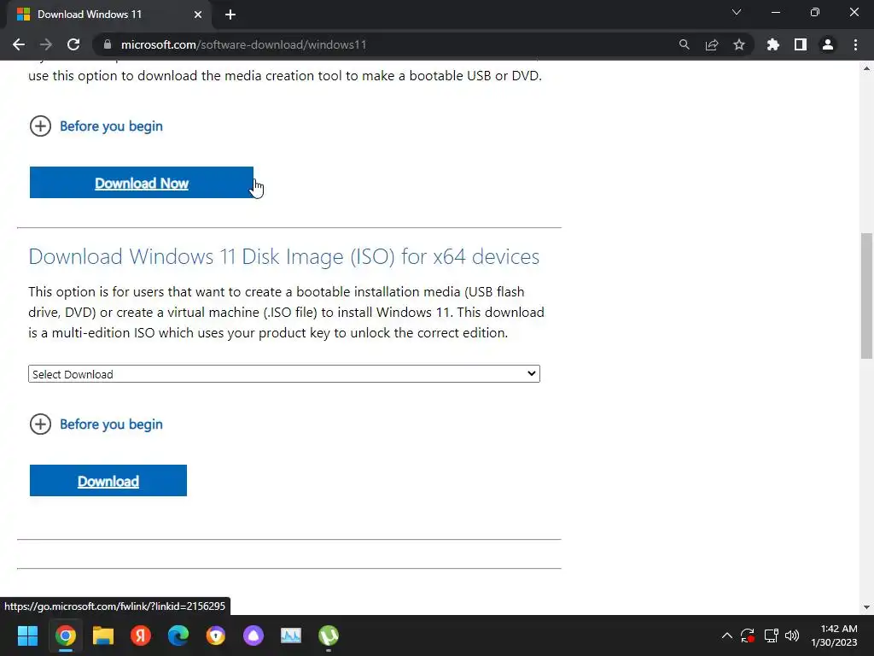Open the purple Alice assistant icon
The width and height of the screenshot is (874, 656).
(253, 635)
